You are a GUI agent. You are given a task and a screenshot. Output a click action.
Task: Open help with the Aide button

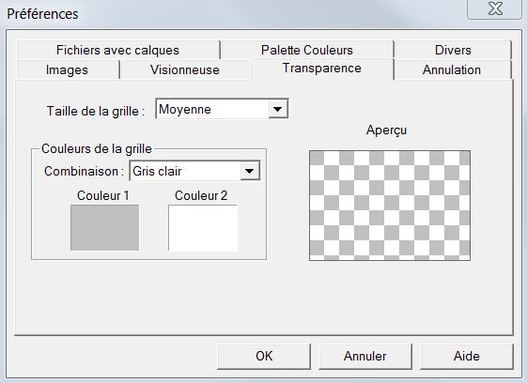point(467,357)
